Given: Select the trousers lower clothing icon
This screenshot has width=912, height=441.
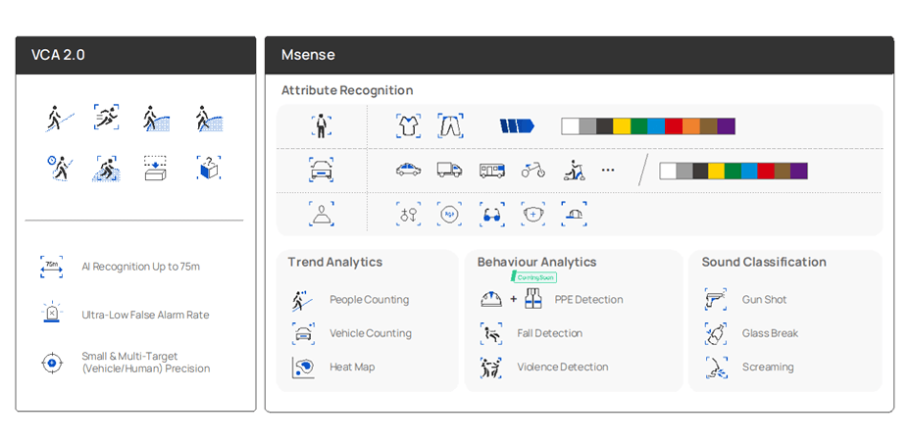Looking at the screenshot, I should point(450,125).
